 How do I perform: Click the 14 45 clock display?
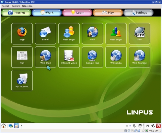point(150,126)
